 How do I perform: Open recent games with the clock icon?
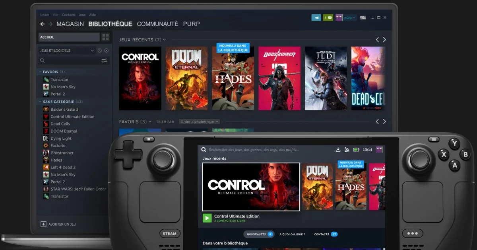click(100, 51)
